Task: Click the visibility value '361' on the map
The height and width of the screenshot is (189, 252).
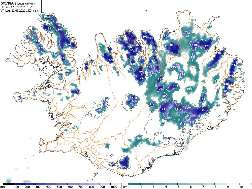Action: pyautogui.click(x=54, y=54)
